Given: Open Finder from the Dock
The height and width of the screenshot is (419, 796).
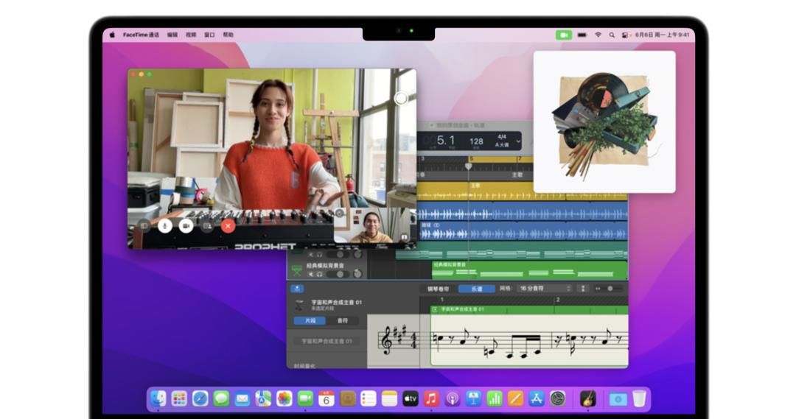Looking at the screenshot, I should (158, 398).
